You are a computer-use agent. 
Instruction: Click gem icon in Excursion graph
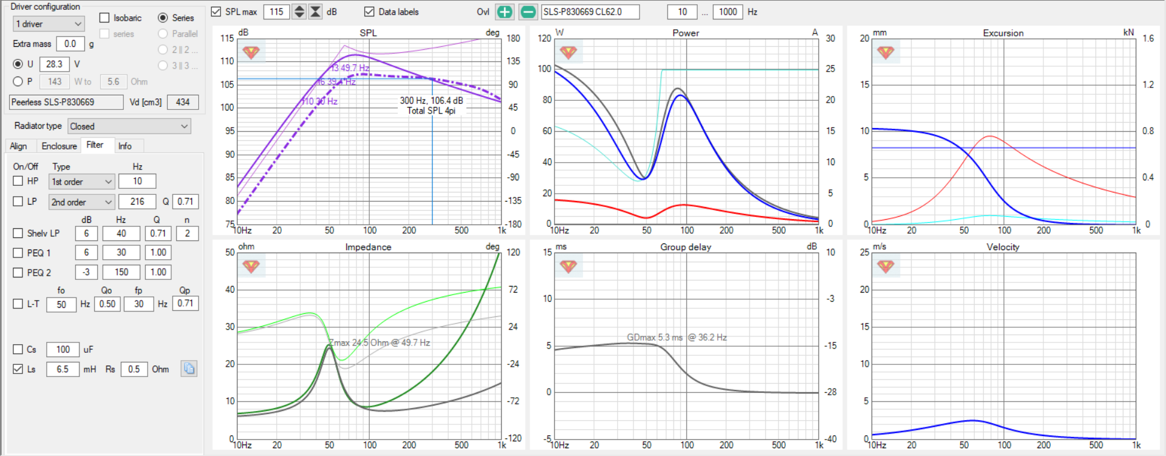click(x=886, y=52)
